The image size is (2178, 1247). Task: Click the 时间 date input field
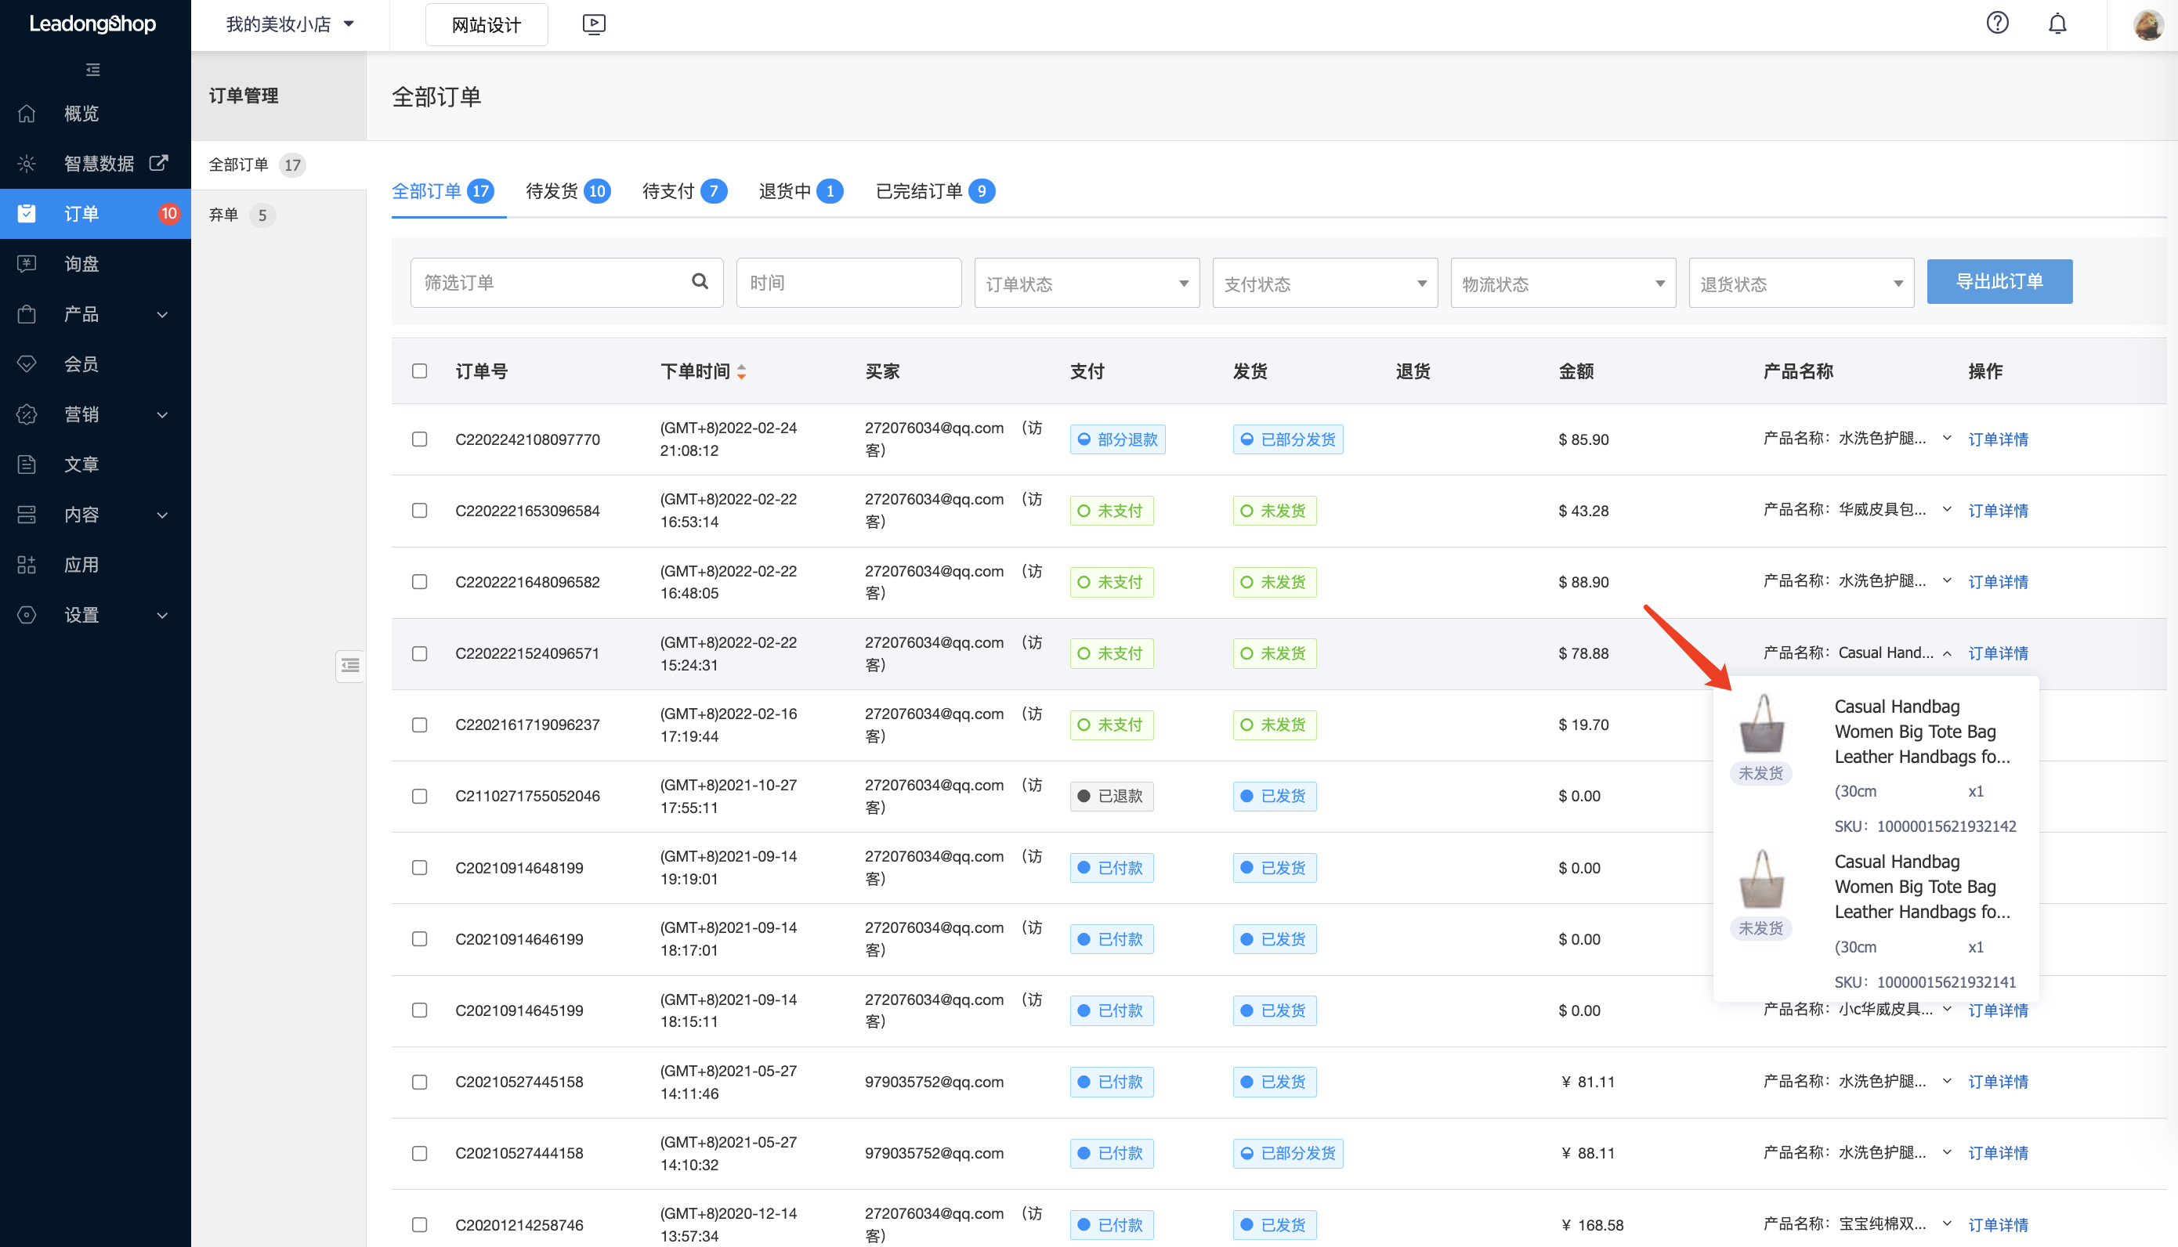pyautogui.click(x=848, y=283)
